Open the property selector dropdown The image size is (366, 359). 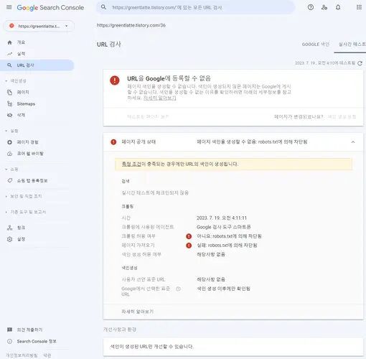[x=39, y=26]
